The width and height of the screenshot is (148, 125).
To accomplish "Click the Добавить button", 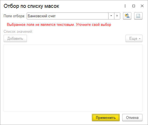I will pyautogui.click(x=15, y=38).
